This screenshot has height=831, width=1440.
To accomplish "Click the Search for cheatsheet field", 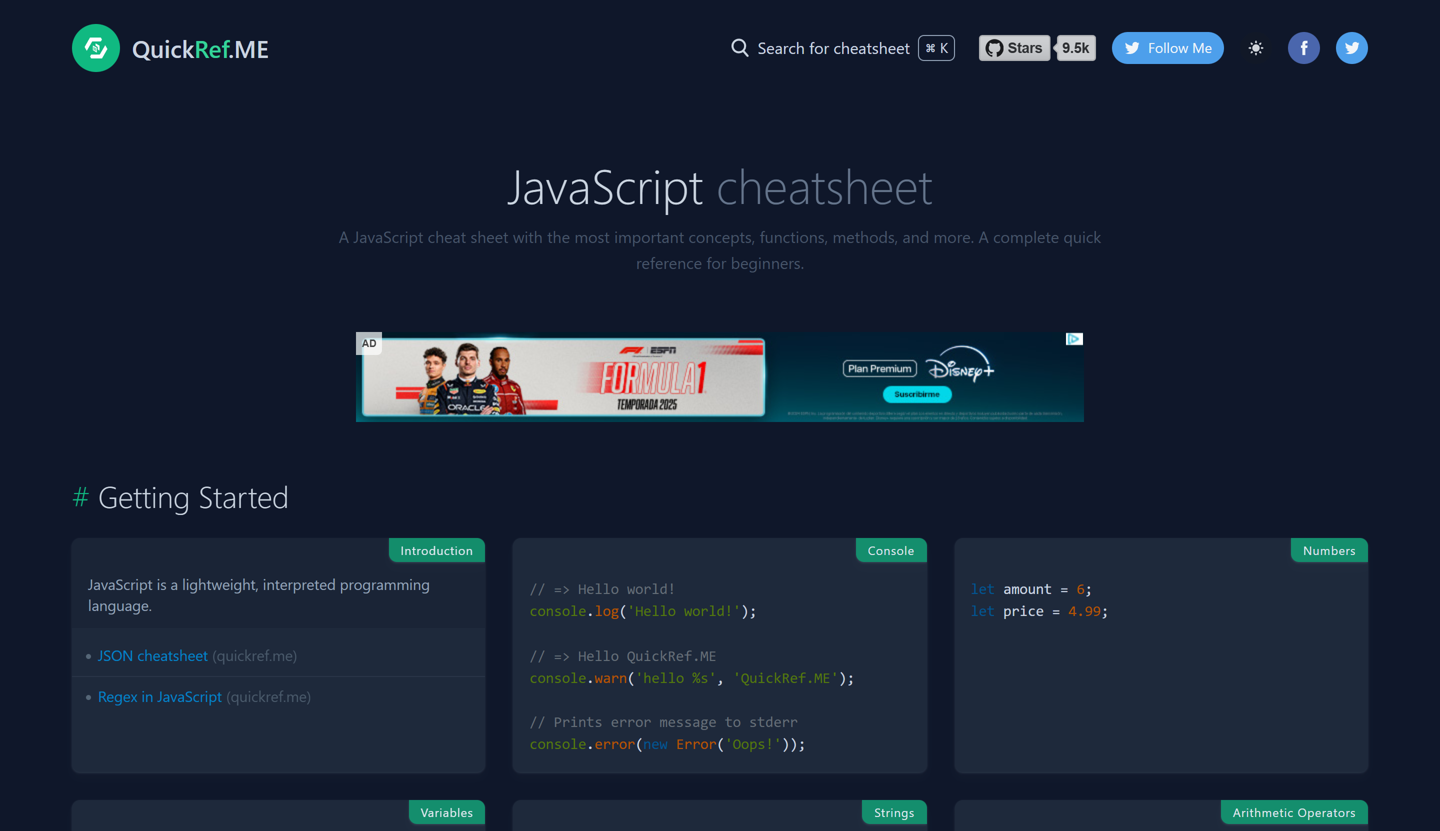I will (832, 48).
